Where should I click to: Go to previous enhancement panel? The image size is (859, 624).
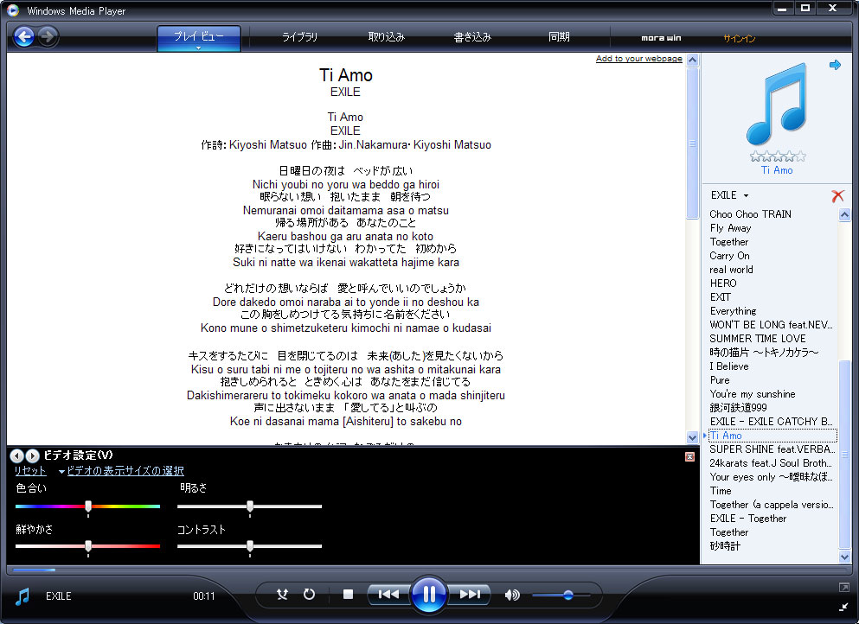(17, 455)
